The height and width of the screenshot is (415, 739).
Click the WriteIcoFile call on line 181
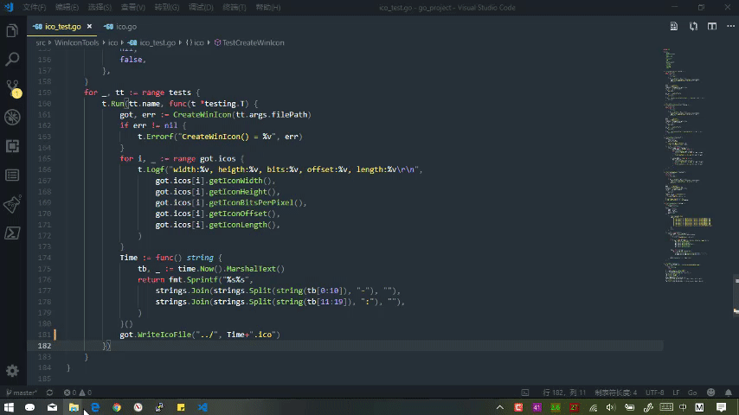[x=164, y=335]
